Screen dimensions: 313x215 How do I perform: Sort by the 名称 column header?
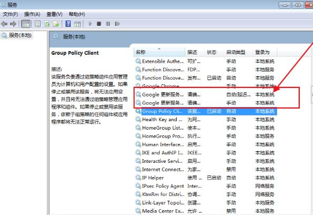(159, 52)
